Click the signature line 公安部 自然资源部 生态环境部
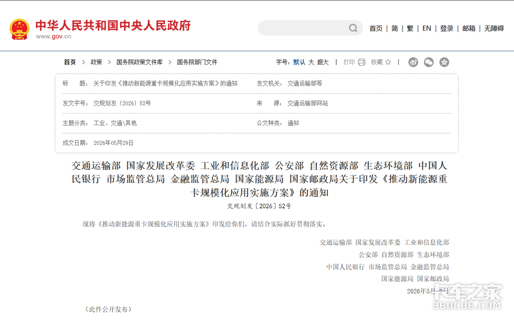The width and height of the screenshot is (514, 320). click(x=404, y=254)
